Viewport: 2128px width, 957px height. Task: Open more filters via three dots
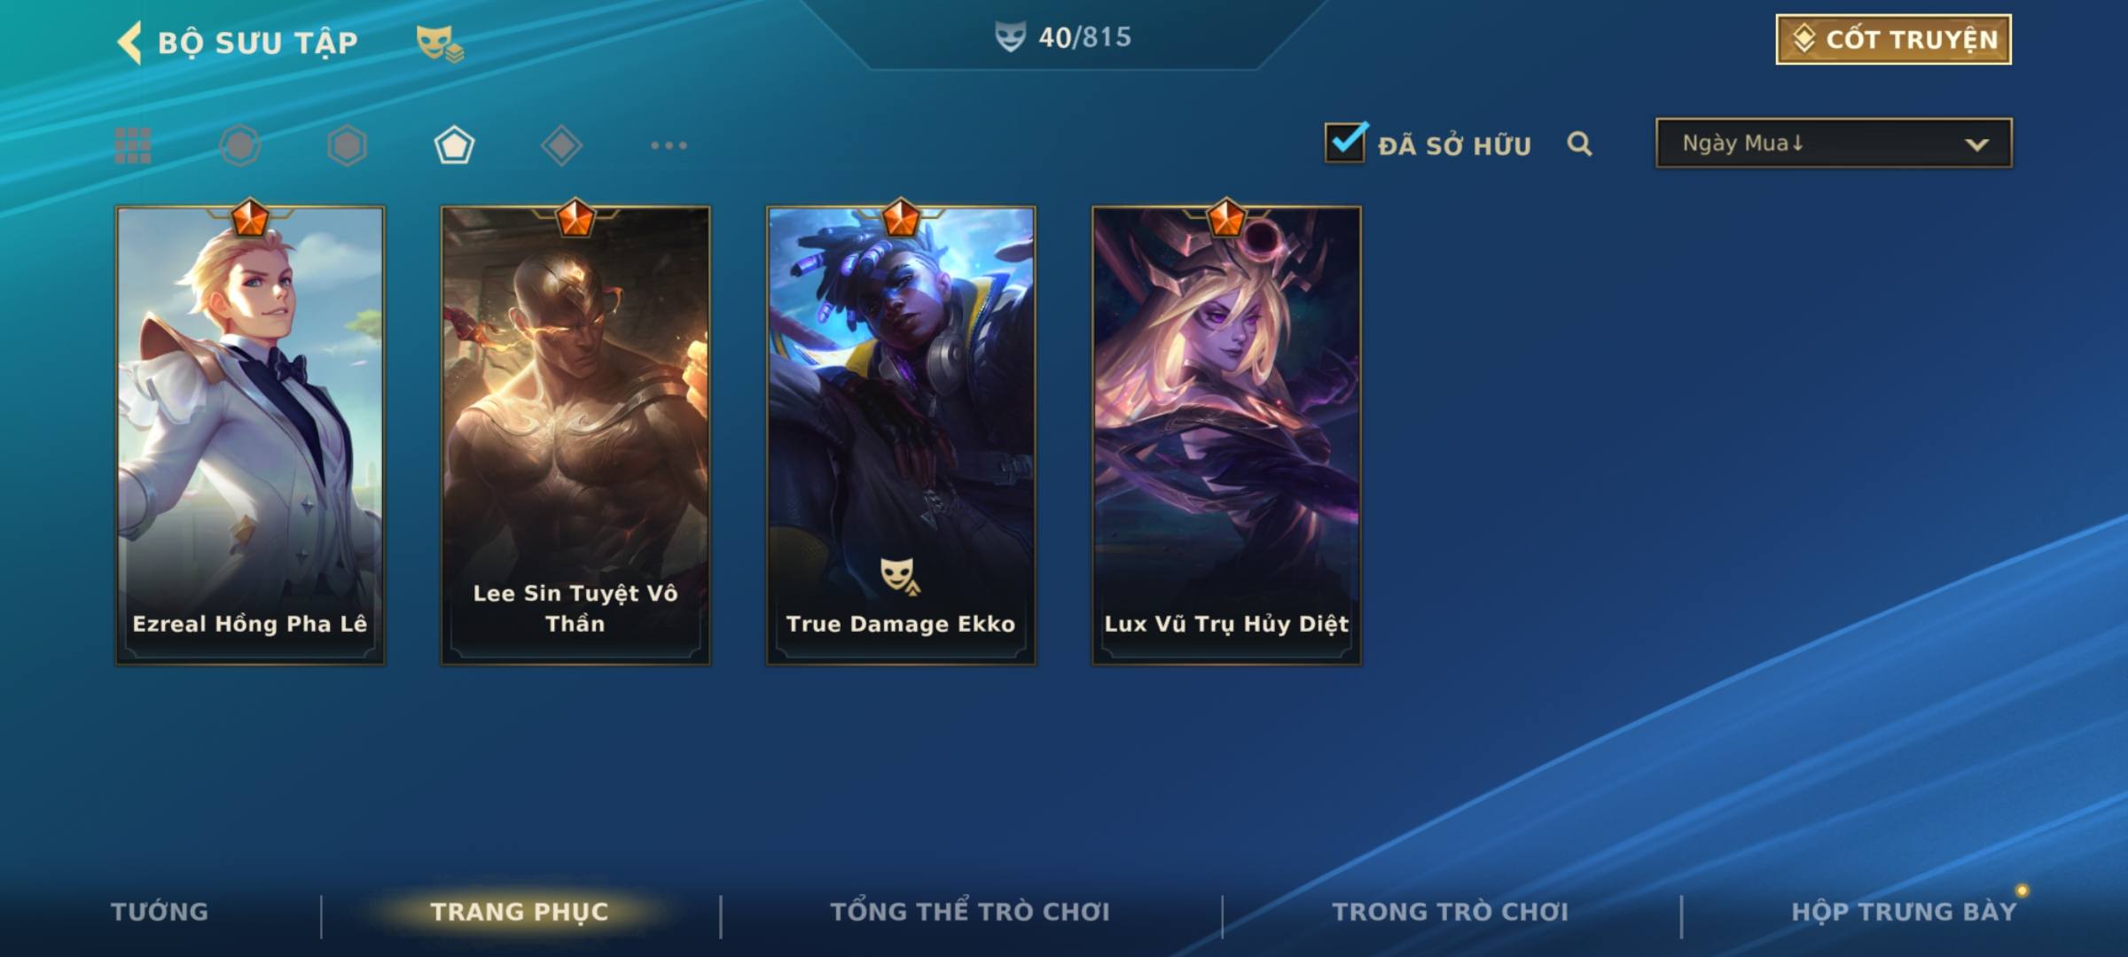(x=669, y=145)
